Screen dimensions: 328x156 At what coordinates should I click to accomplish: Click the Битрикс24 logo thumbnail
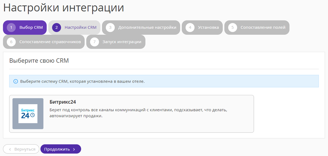(x=28, y=114)
